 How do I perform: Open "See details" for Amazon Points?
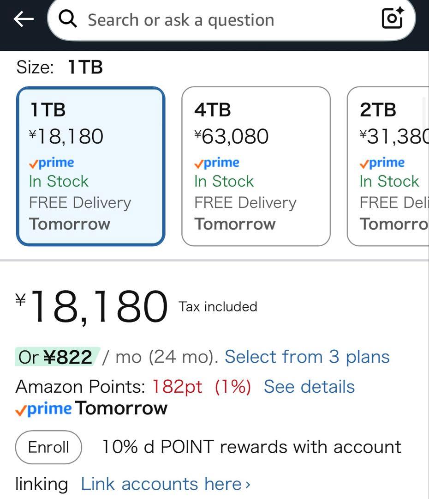309,387
